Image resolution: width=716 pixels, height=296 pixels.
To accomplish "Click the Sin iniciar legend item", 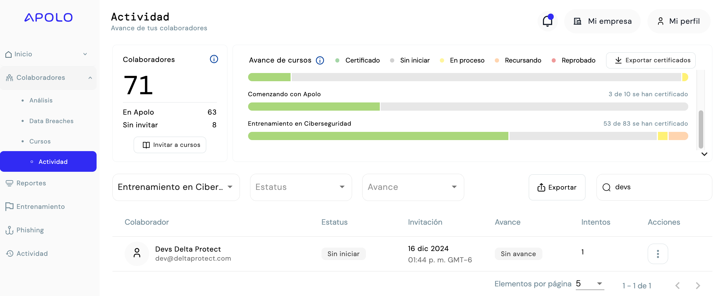I will pyautogui.click(x=410, y=60).
